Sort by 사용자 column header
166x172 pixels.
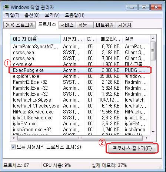coord(73,39)
